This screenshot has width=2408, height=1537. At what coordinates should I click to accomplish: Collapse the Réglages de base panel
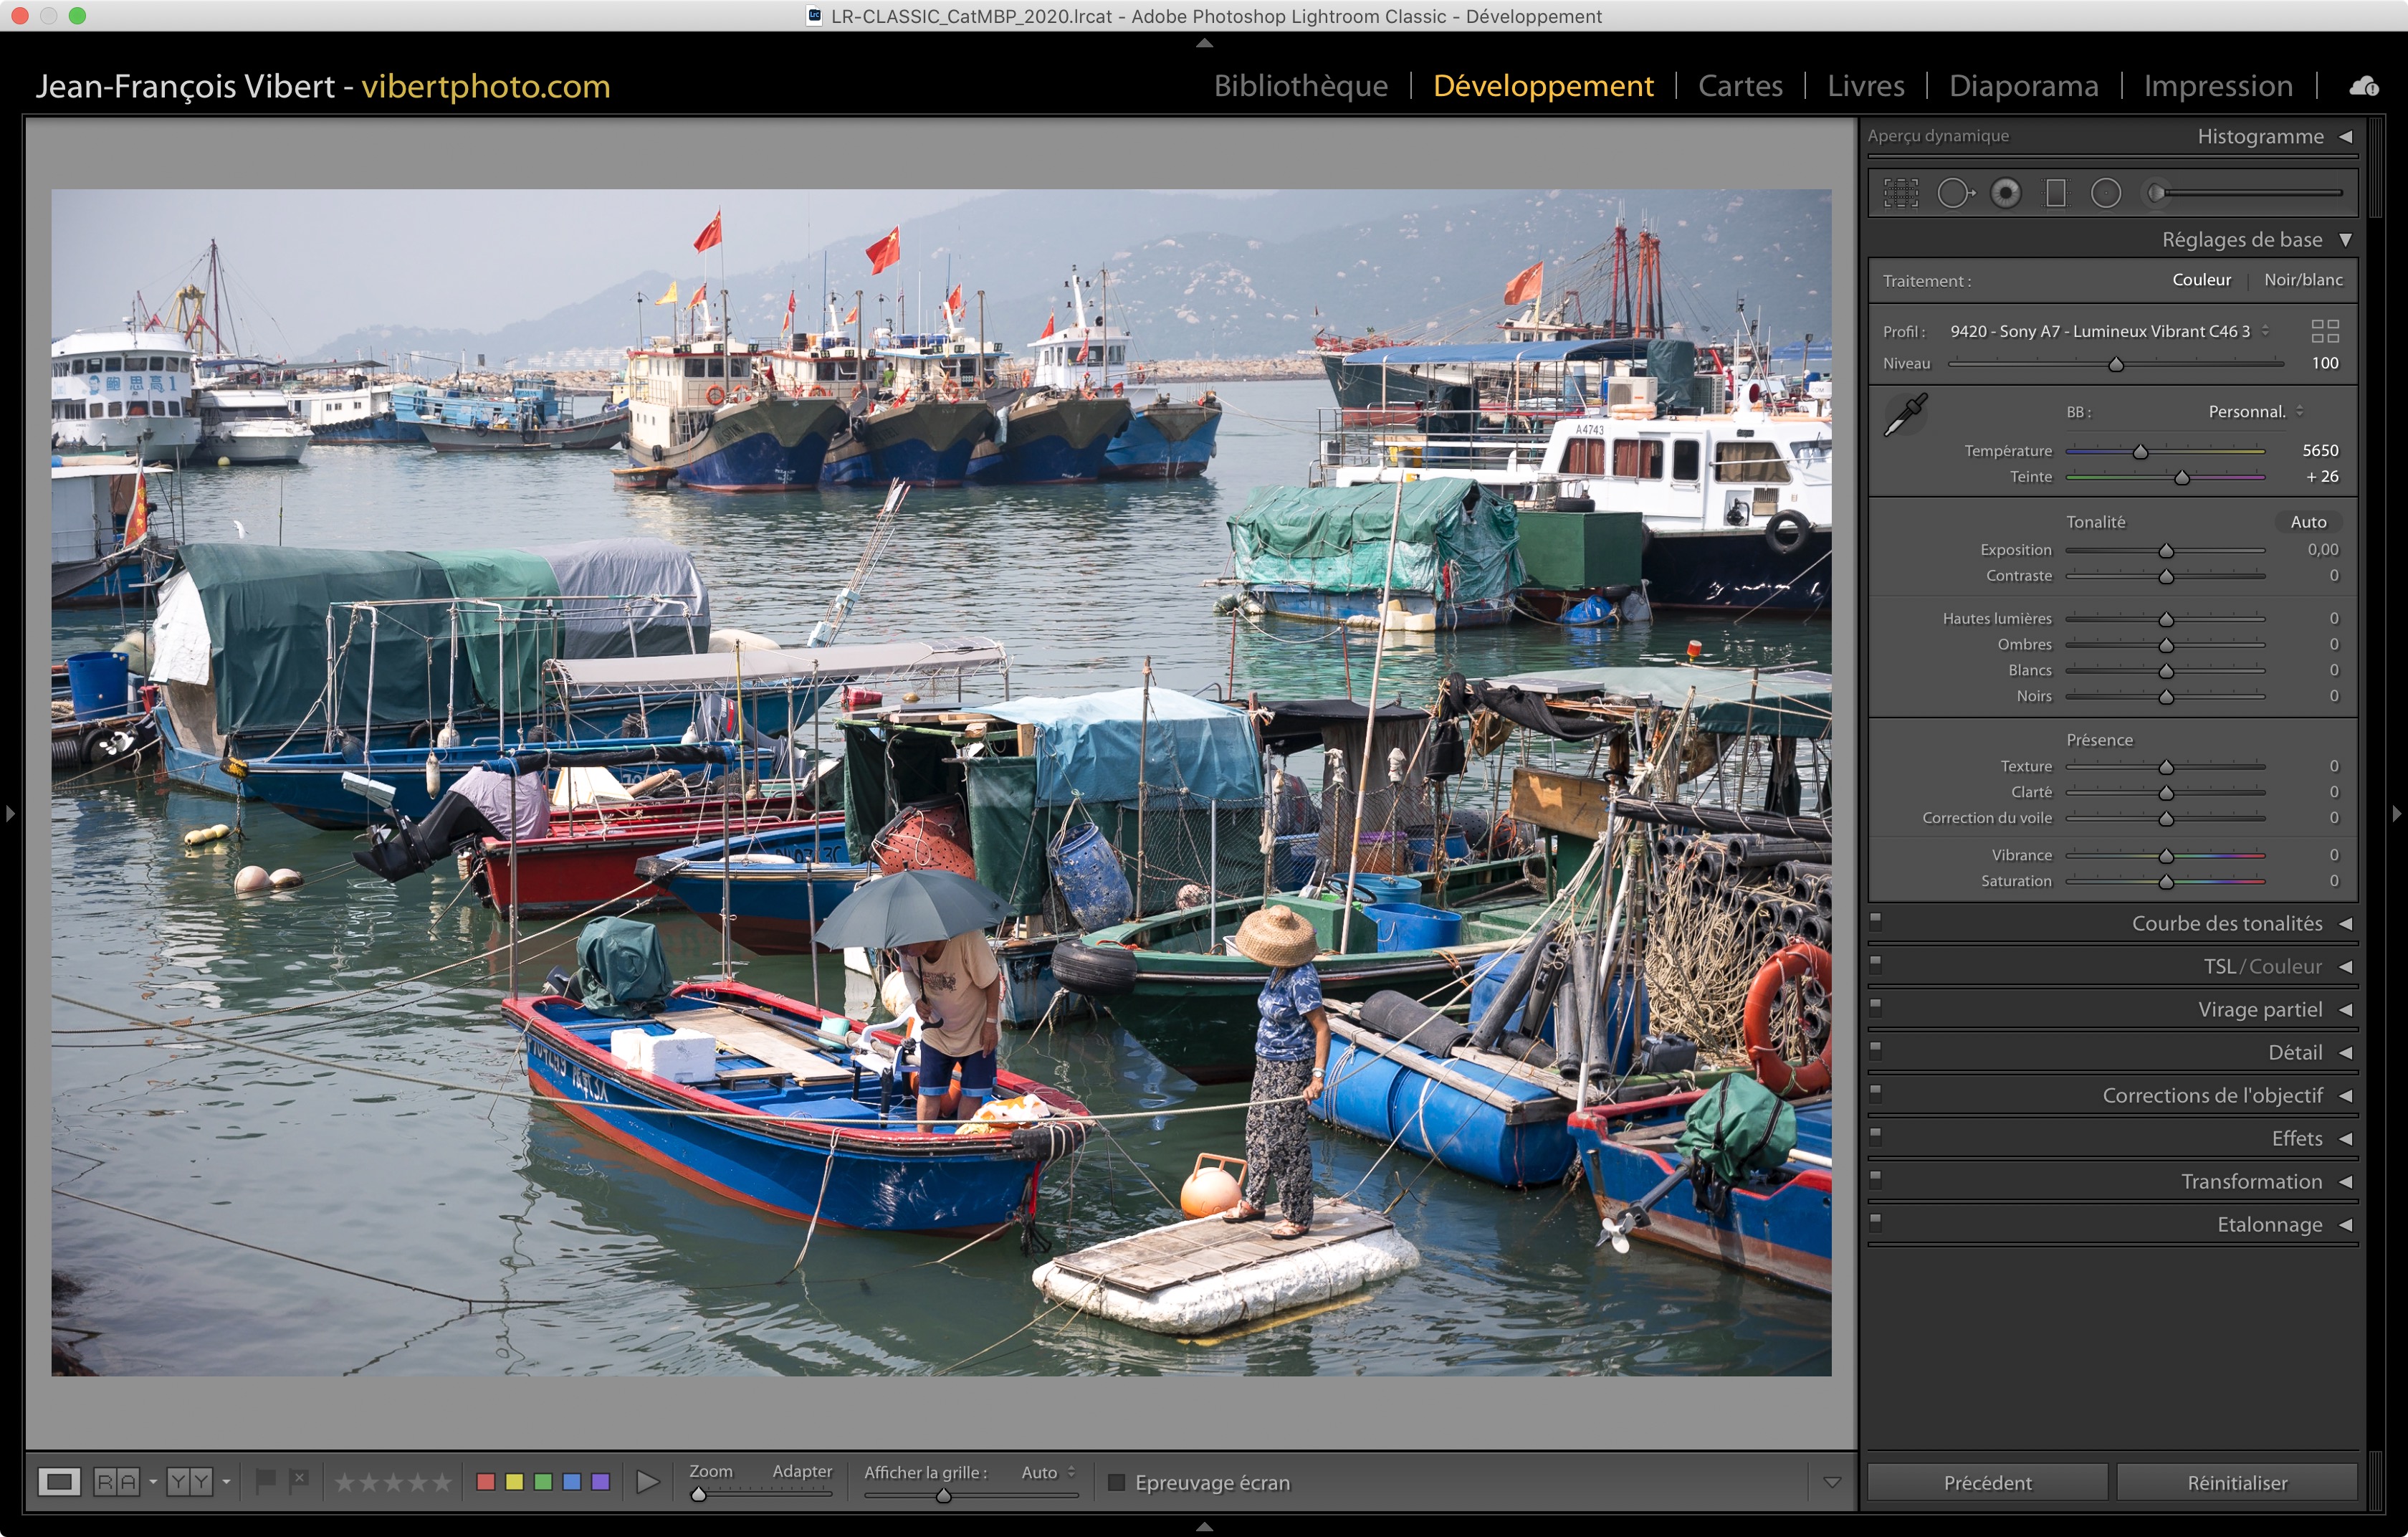coord(2345,240)
